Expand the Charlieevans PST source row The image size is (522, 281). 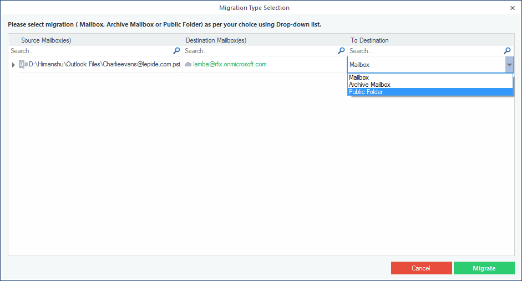point(13,65)
